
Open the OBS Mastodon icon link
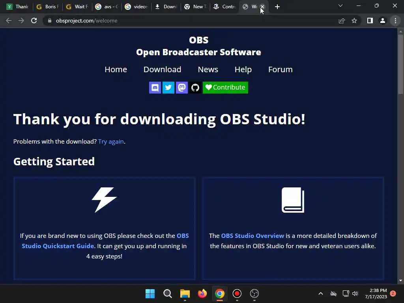(x=181, y=88)
